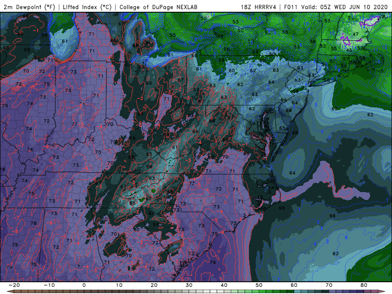Click the "0" label on the color scale
392x294 pixels.
point(84,285)
